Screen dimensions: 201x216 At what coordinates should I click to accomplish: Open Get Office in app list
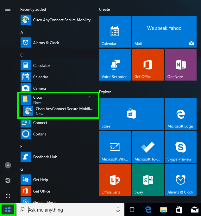(57, 191)
